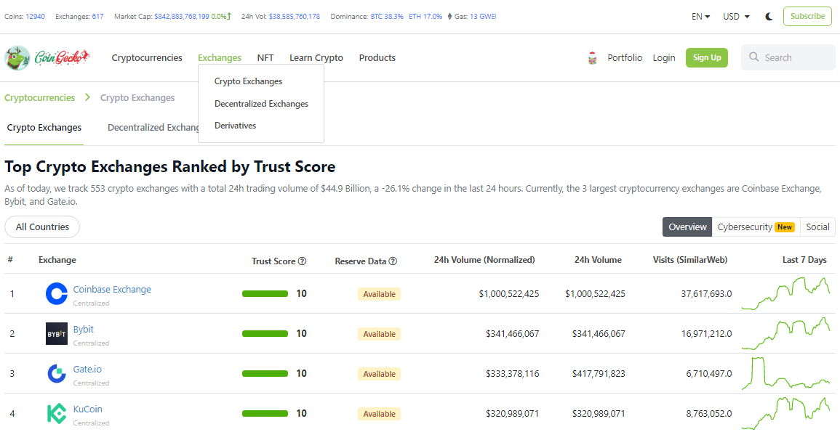Open the Bybit exchange link
The image size is (840, 432).
point(84,330)
